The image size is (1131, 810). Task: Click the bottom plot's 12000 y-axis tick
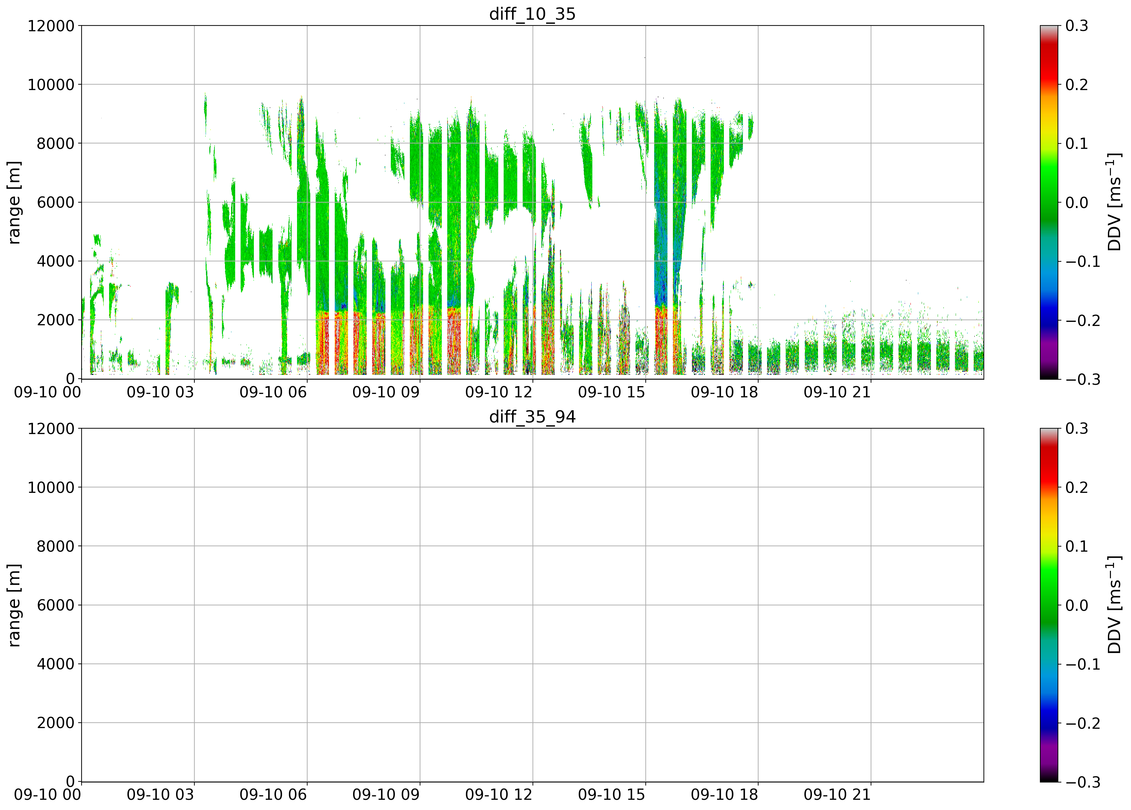pyautogui.click(x=51, y=429)
